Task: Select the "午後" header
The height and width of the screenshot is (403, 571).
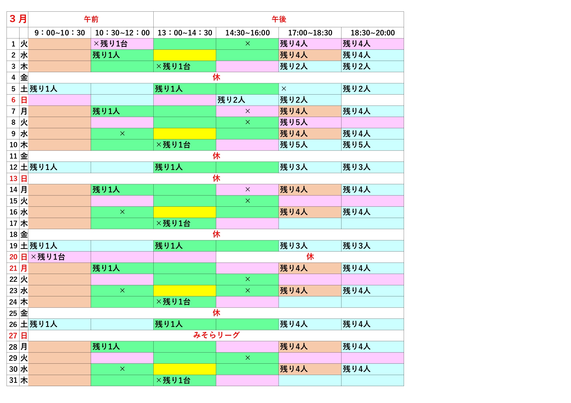Action: click(279, 19)
